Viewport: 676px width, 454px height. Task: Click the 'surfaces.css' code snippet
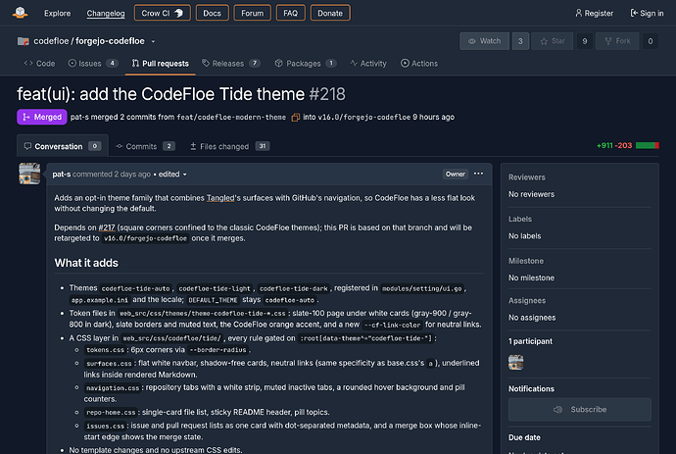(x=109, y=364)
